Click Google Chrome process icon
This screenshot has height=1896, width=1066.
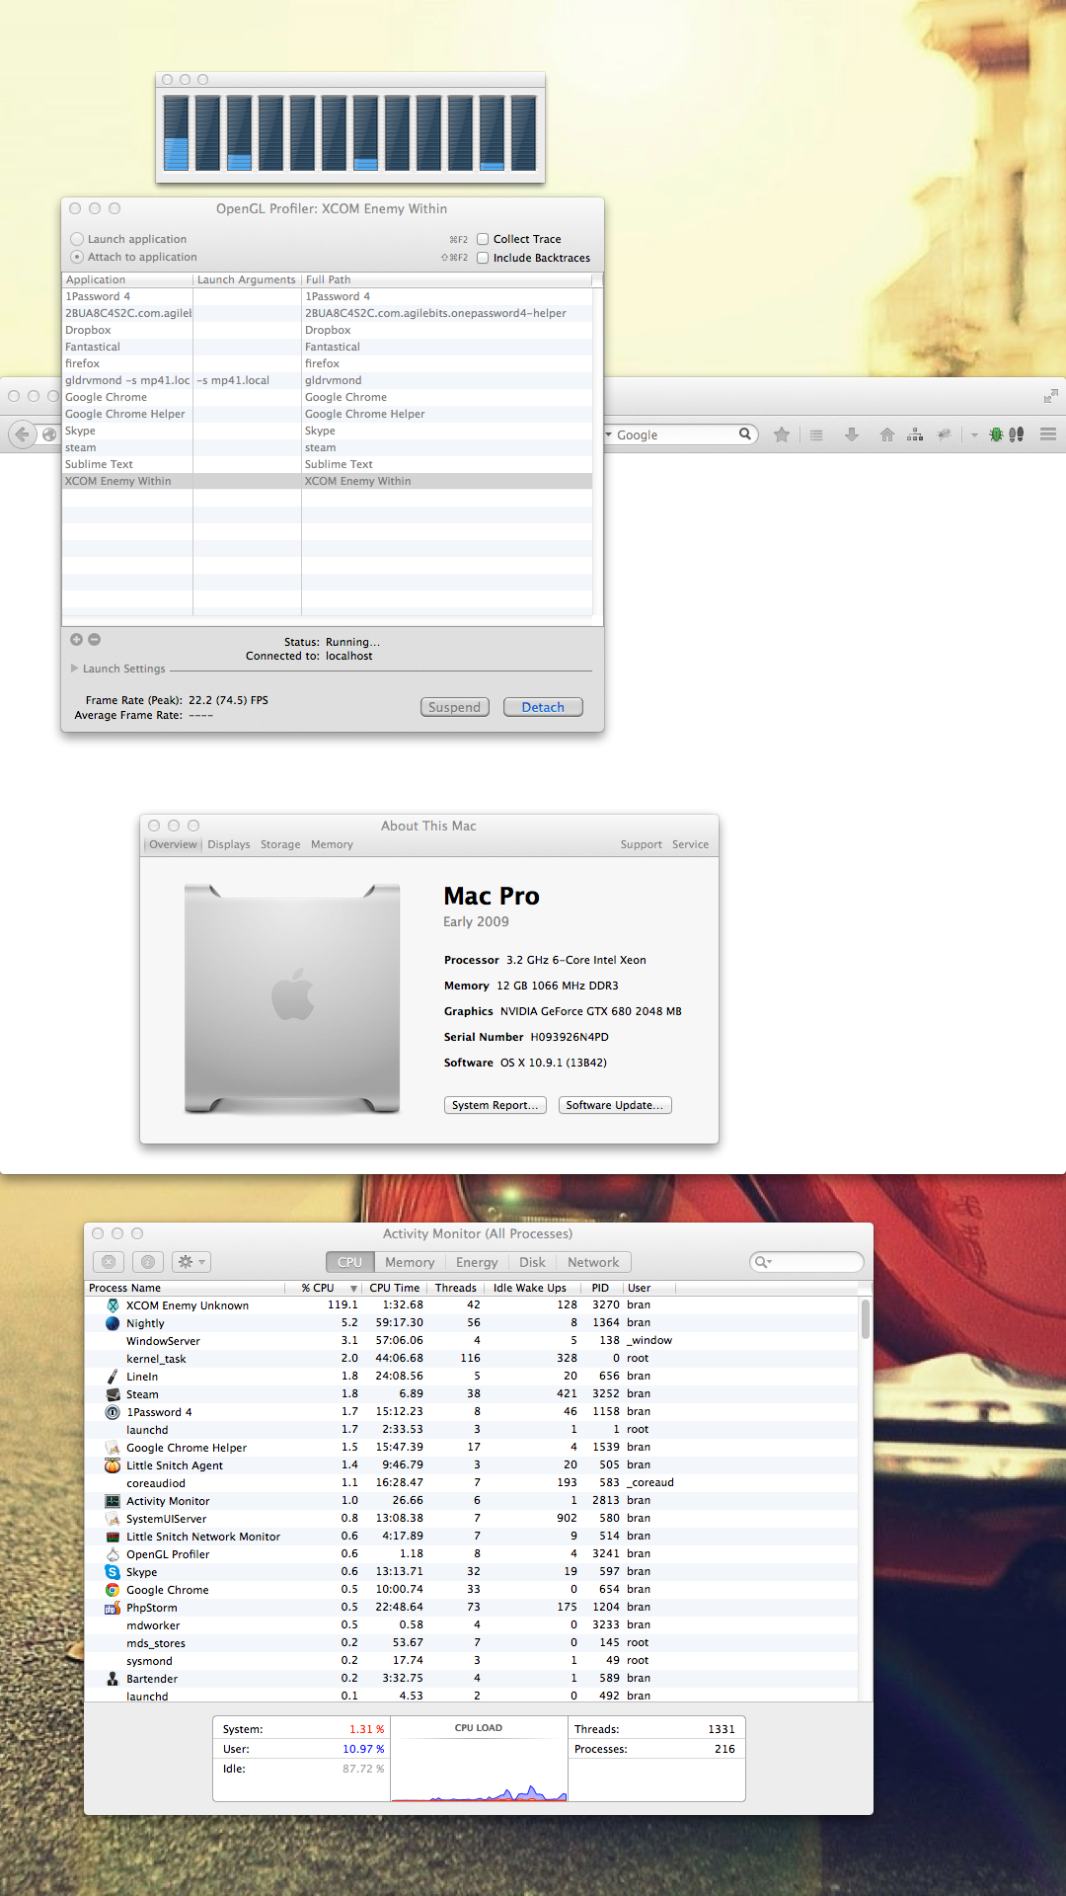113,1590
